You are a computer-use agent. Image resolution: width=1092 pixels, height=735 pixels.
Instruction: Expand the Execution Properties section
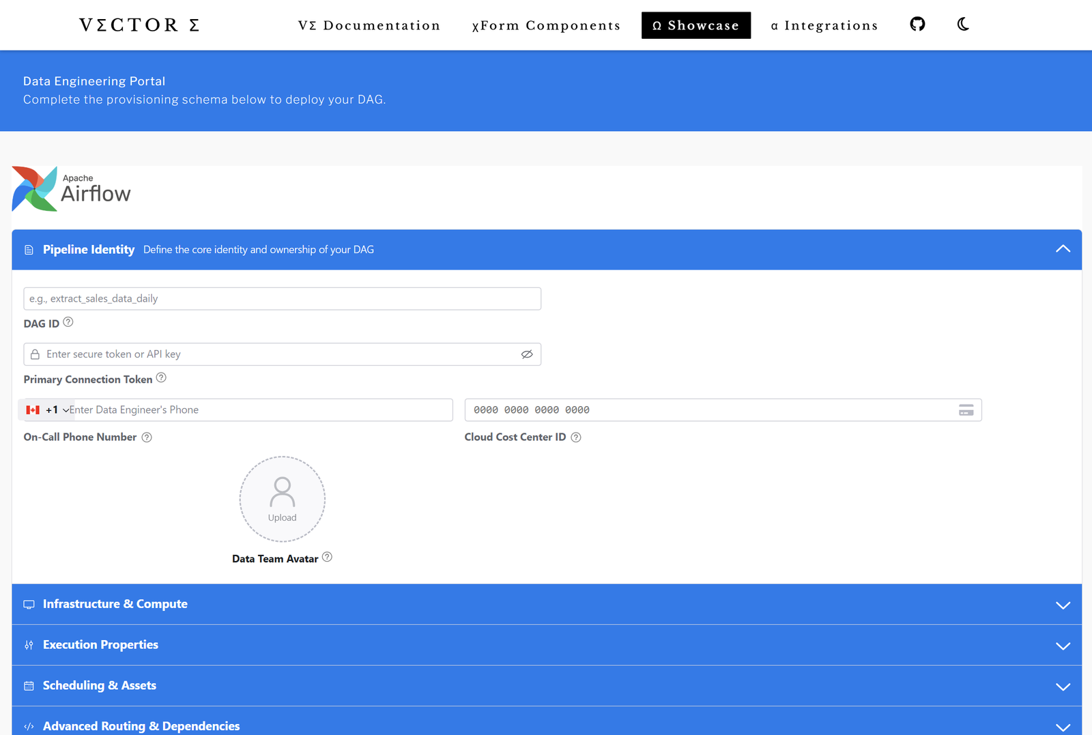click(1063, 646)
